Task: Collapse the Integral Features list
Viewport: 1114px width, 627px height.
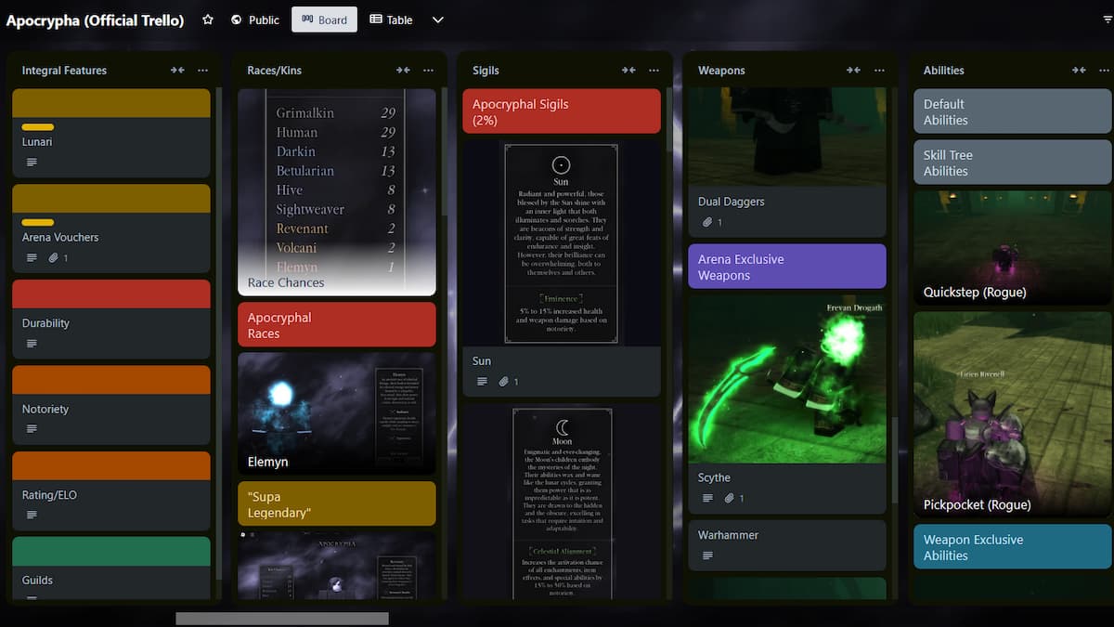Action: click(177, 71)
